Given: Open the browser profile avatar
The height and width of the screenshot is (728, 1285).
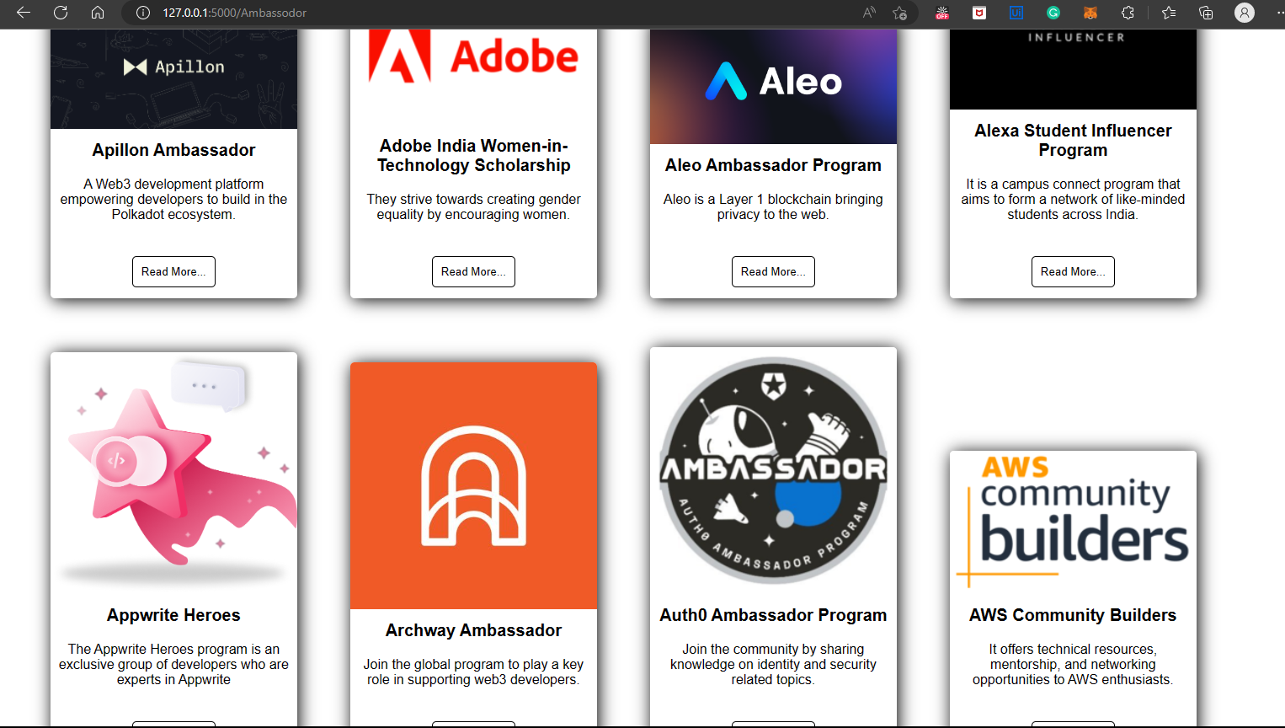Looking at the screenshot, I should (1245, 13).
